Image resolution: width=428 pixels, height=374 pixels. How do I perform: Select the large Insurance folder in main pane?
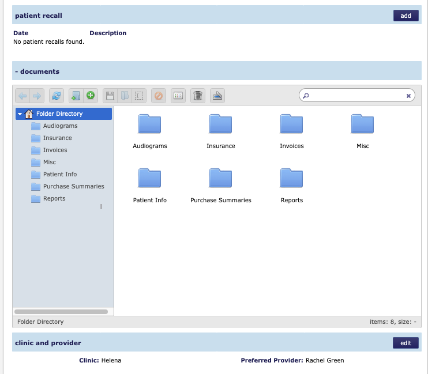(x=220, y=131)
